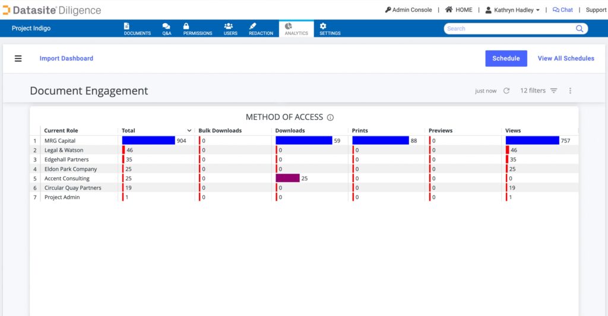Screen dimensions: 608x316
Task: Open the 12 filters panel icon
Action: 554,91
